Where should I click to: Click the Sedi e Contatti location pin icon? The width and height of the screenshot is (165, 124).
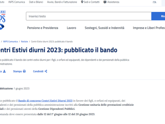(82, 2)
